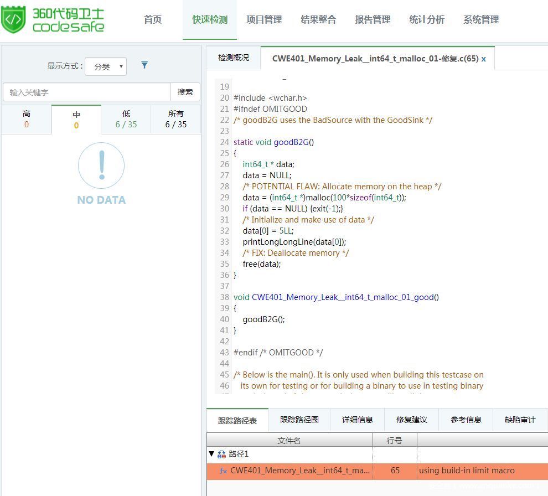Open the 显示方式 分类 dropdown
Image resolution: width=548 pixels, height=496 pixels.
[106, 66]
